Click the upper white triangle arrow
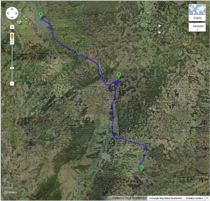210x201 pixels. pos(160,26)
